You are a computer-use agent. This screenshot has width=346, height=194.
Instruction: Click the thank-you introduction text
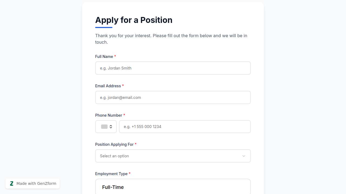171,39
